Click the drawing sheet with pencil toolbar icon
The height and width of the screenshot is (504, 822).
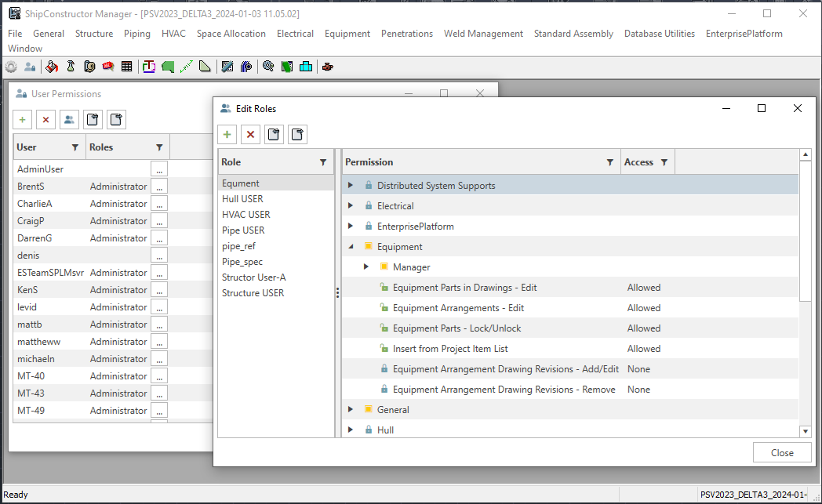[x=227, y=67]
